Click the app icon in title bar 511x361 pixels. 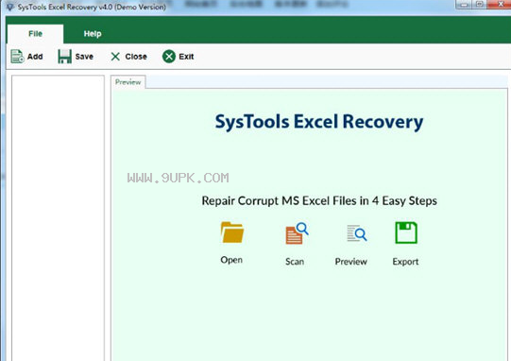coord(10,7)
